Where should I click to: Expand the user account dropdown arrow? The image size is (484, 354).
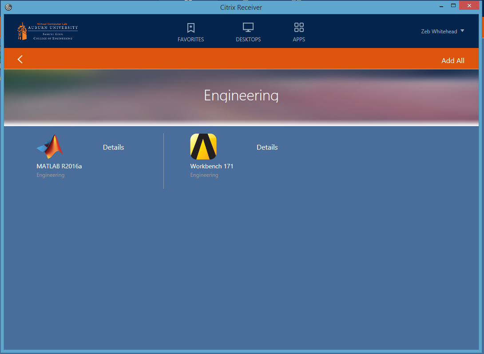click(x=462, y=31)
